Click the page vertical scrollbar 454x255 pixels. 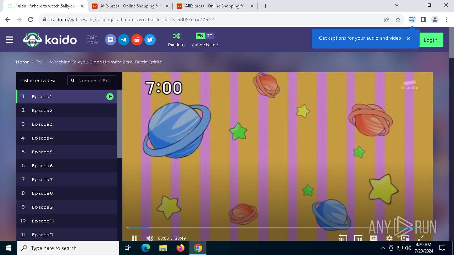click(x=451, y=42)
